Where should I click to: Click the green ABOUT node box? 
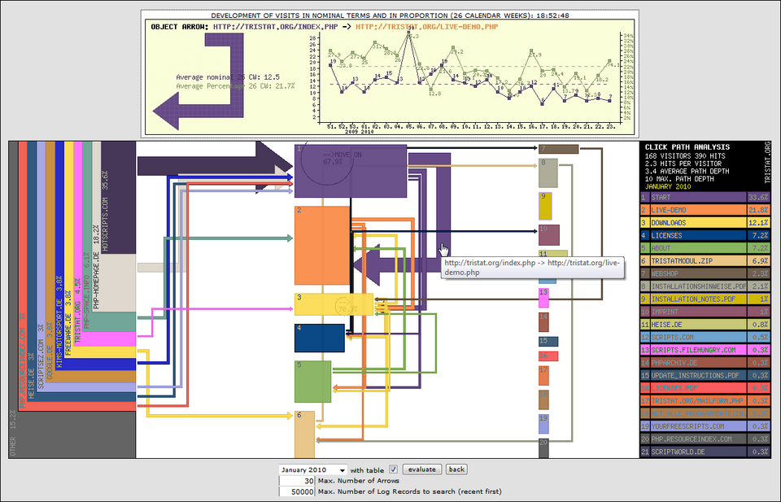pos(312,381)
